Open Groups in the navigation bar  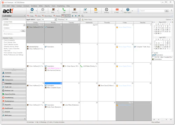click(x=14, y=76)
